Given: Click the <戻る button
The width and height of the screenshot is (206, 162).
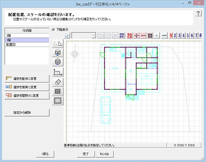Looking at the screenshot, I should (45, 154).
